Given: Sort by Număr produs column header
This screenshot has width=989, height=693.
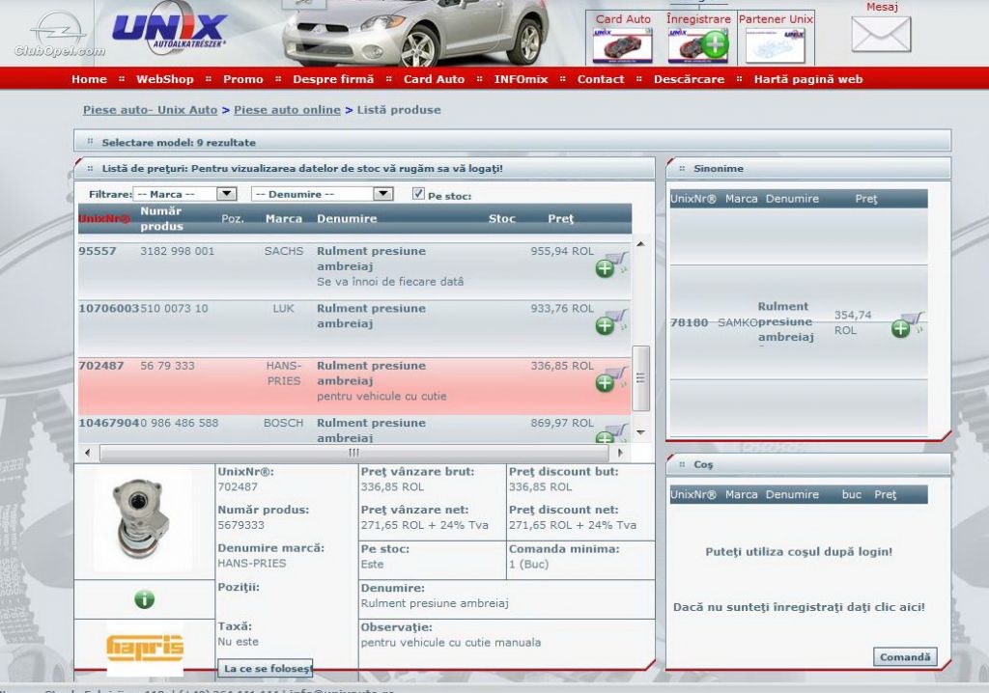Looking at the screenshot, I should click(161, 219).
